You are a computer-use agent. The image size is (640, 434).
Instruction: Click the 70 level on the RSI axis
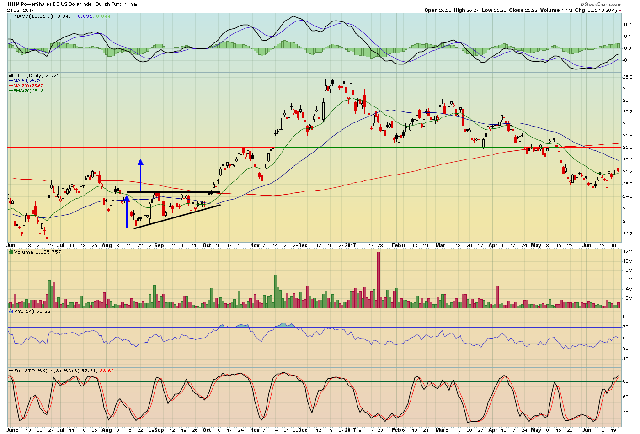pyautogui.click(x=625, y=327)
